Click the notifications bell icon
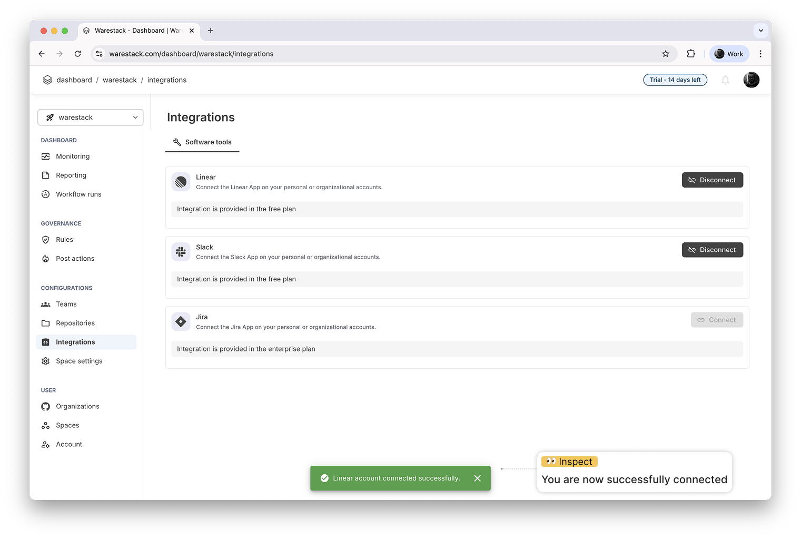The width and height of the screenshot is (801, 539). tap(725, 80)
